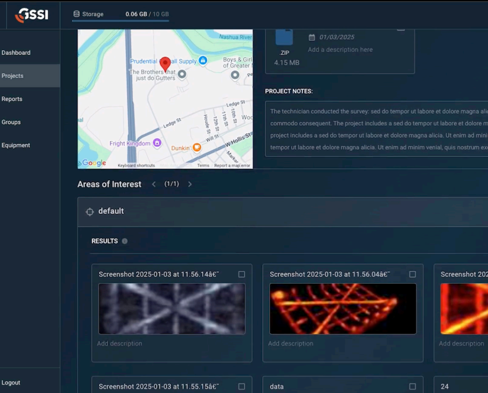Go to next Area of Interest
The image size is (488, 393).
pos(190,184)
